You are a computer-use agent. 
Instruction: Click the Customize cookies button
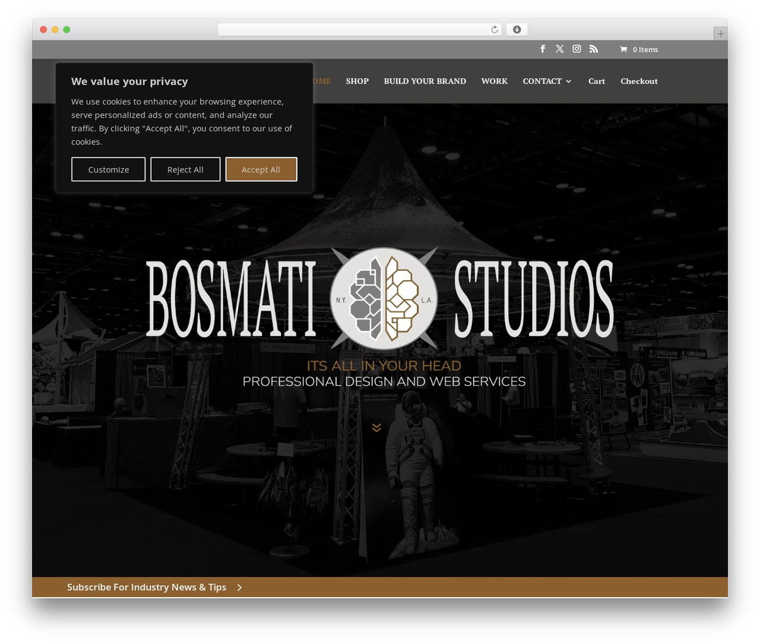(109, 169)
